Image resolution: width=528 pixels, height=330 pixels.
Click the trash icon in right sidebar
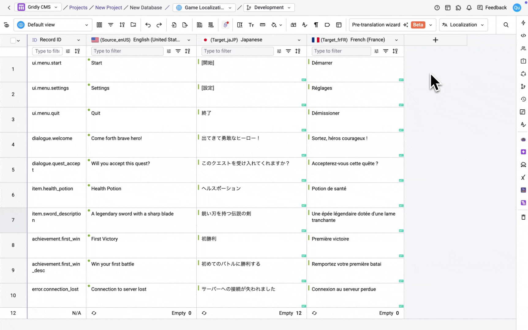[523, 217]
